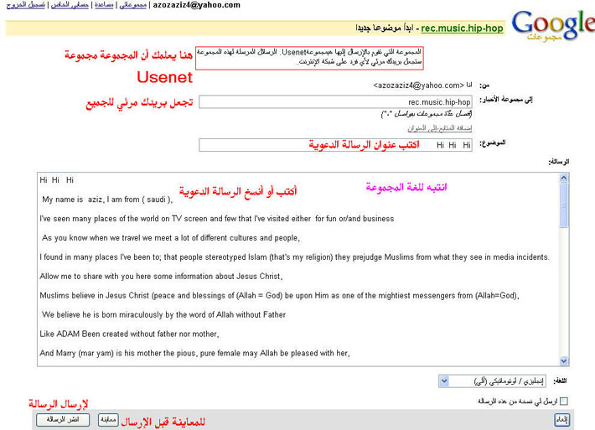Open the rec.music.hip-hop group link
This screenshot has width=595, height=430.
[x=462, y=28]
